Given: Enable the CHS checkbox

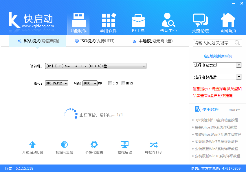Looking at the screenshot, I should coord(110,83).
